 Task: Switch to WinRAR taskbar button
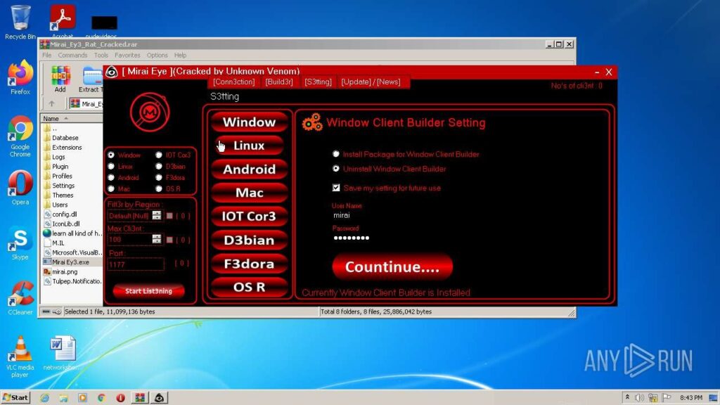tap(140, 398)
